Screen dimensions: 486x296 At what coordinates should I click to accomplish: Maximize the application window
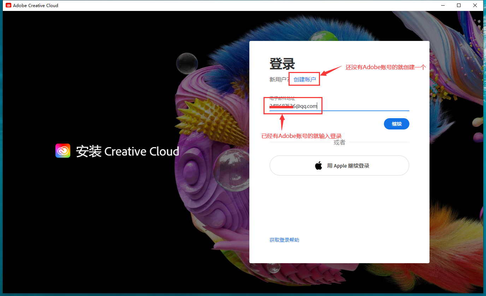tap(459, 5)
